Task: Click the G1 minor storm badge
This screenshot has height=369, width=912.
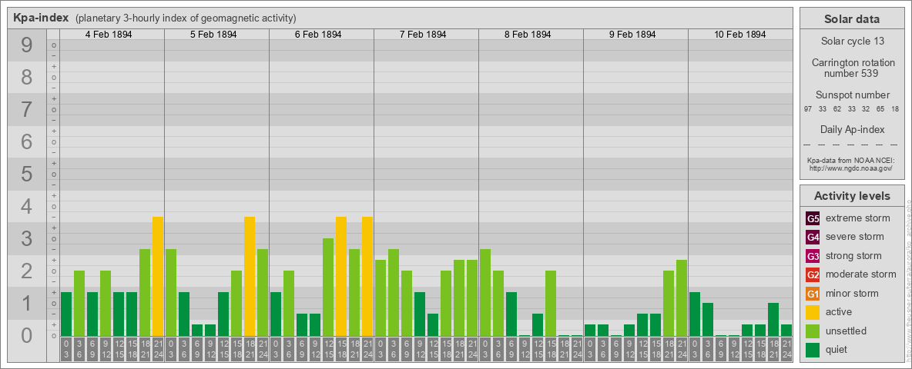Action: [813, 294]
